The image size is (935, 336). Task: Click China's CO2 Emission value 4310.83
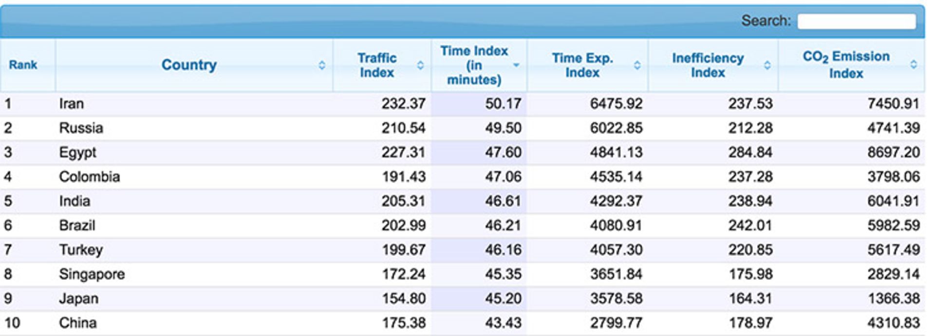[x=893, y=323]
